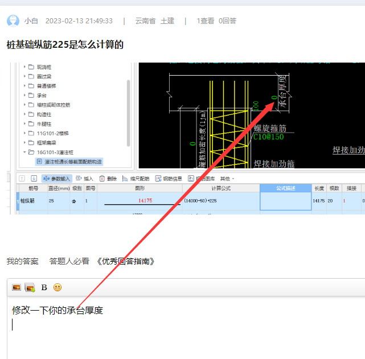Click the 云南省 region label
Image resolution: width=365 pixels, height=359 pixels.
click(146, 21)
